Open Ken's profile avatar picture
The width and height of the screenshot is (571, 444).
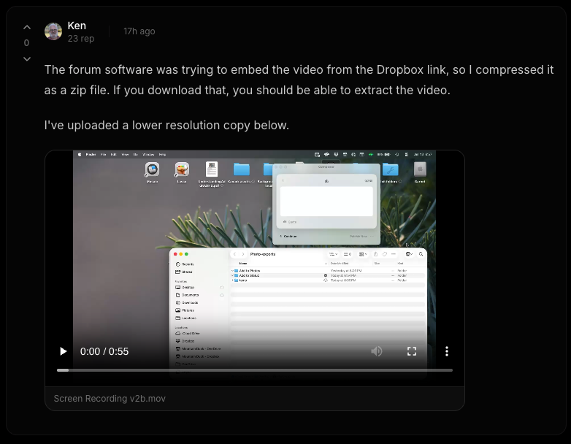click(x=53, y=31)
